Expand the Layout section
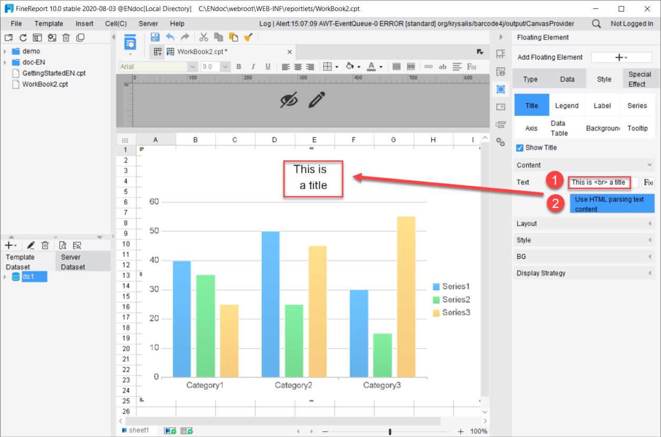This screenshot has height=437, width=661. tap(584, 224)
